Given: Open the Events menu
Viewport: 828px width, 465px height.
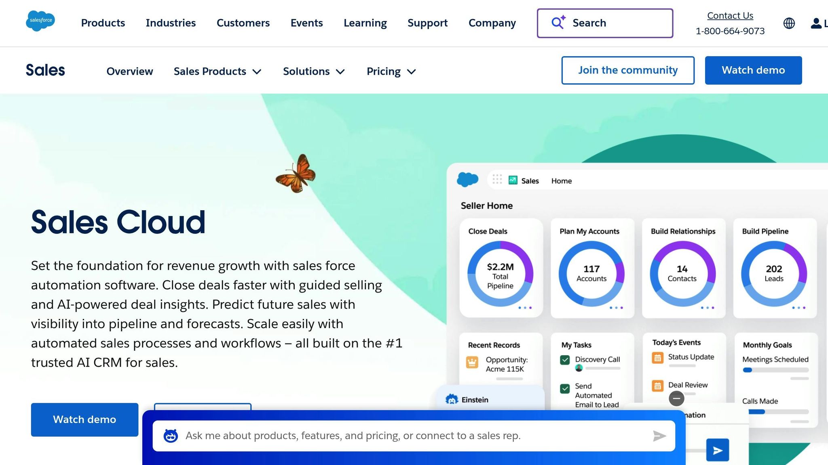Looking at the screenshot, I should pyautogui.click(x=306, y=23).
